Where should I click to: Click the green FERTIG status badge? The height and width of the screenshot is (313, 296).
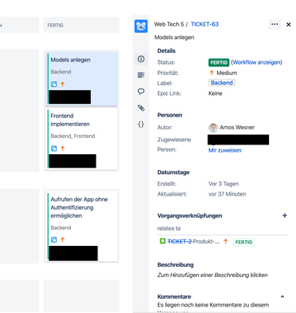click(x=219, y=62)
